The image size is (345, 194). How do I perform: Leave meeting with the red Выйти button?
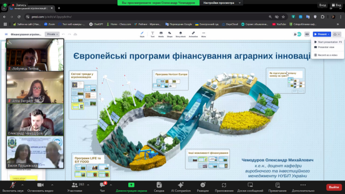pyautogui.click(x=334, y=187)
